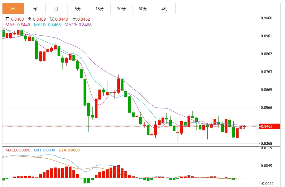
Task: Click the 开:0.8460 open price value
Action: click(x=15, y=19)
